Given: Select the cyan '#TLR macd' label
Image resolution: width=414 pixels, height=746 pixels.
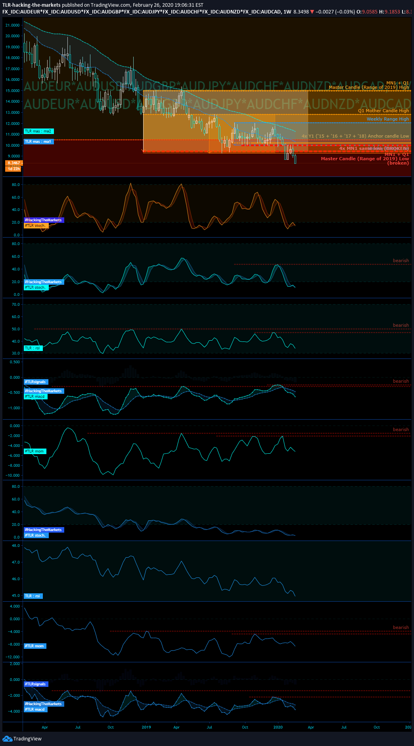Looking at the screenshot, I should point(36,397).
